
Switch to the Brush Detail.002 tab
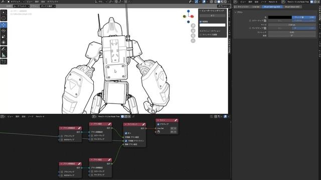[x=292, y=6]
